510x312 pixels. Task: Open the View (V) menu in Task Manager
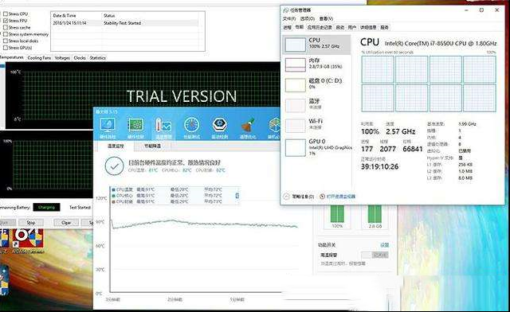[x=326, y=18]
